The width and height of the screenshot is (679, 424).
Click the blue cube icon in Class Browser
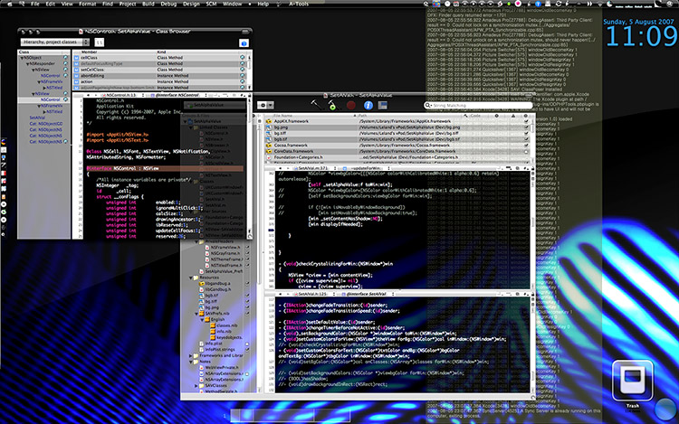click(244, 42)
